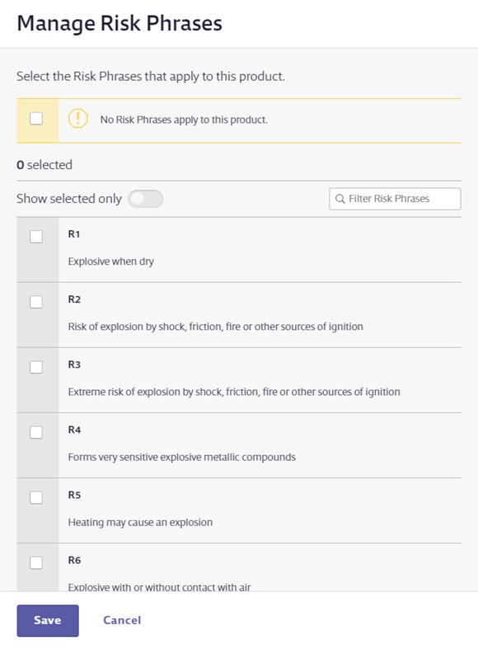This screenshot has height=649, width=478.
Task: Click the No Risk Phrases apply message
Action: coord(184,120)
